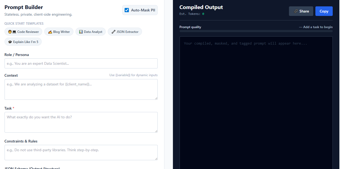341x169 pixels.
Task: Click the Prompt quality progress bar
Action: (256, 31)
